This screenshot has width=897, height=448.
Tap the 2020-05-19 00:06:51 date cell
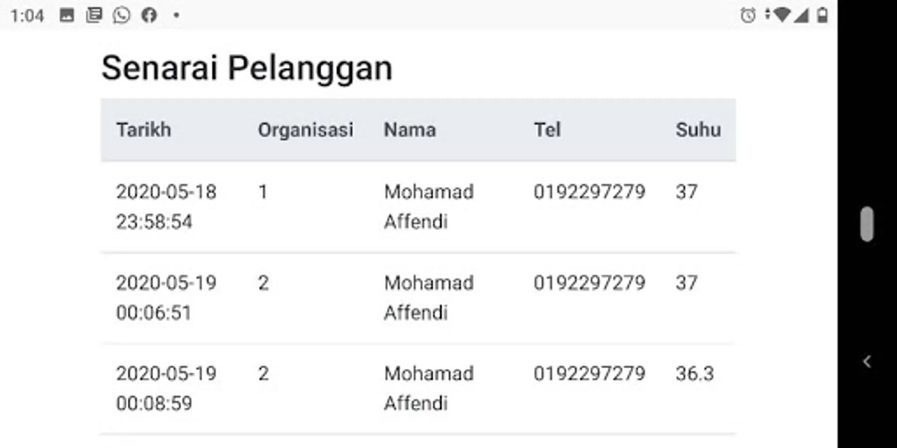166,298
